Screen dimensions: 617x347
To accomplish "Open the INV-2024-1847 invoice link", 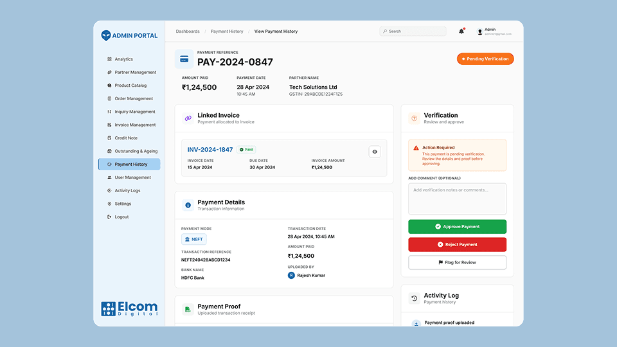I will [210, 150].
